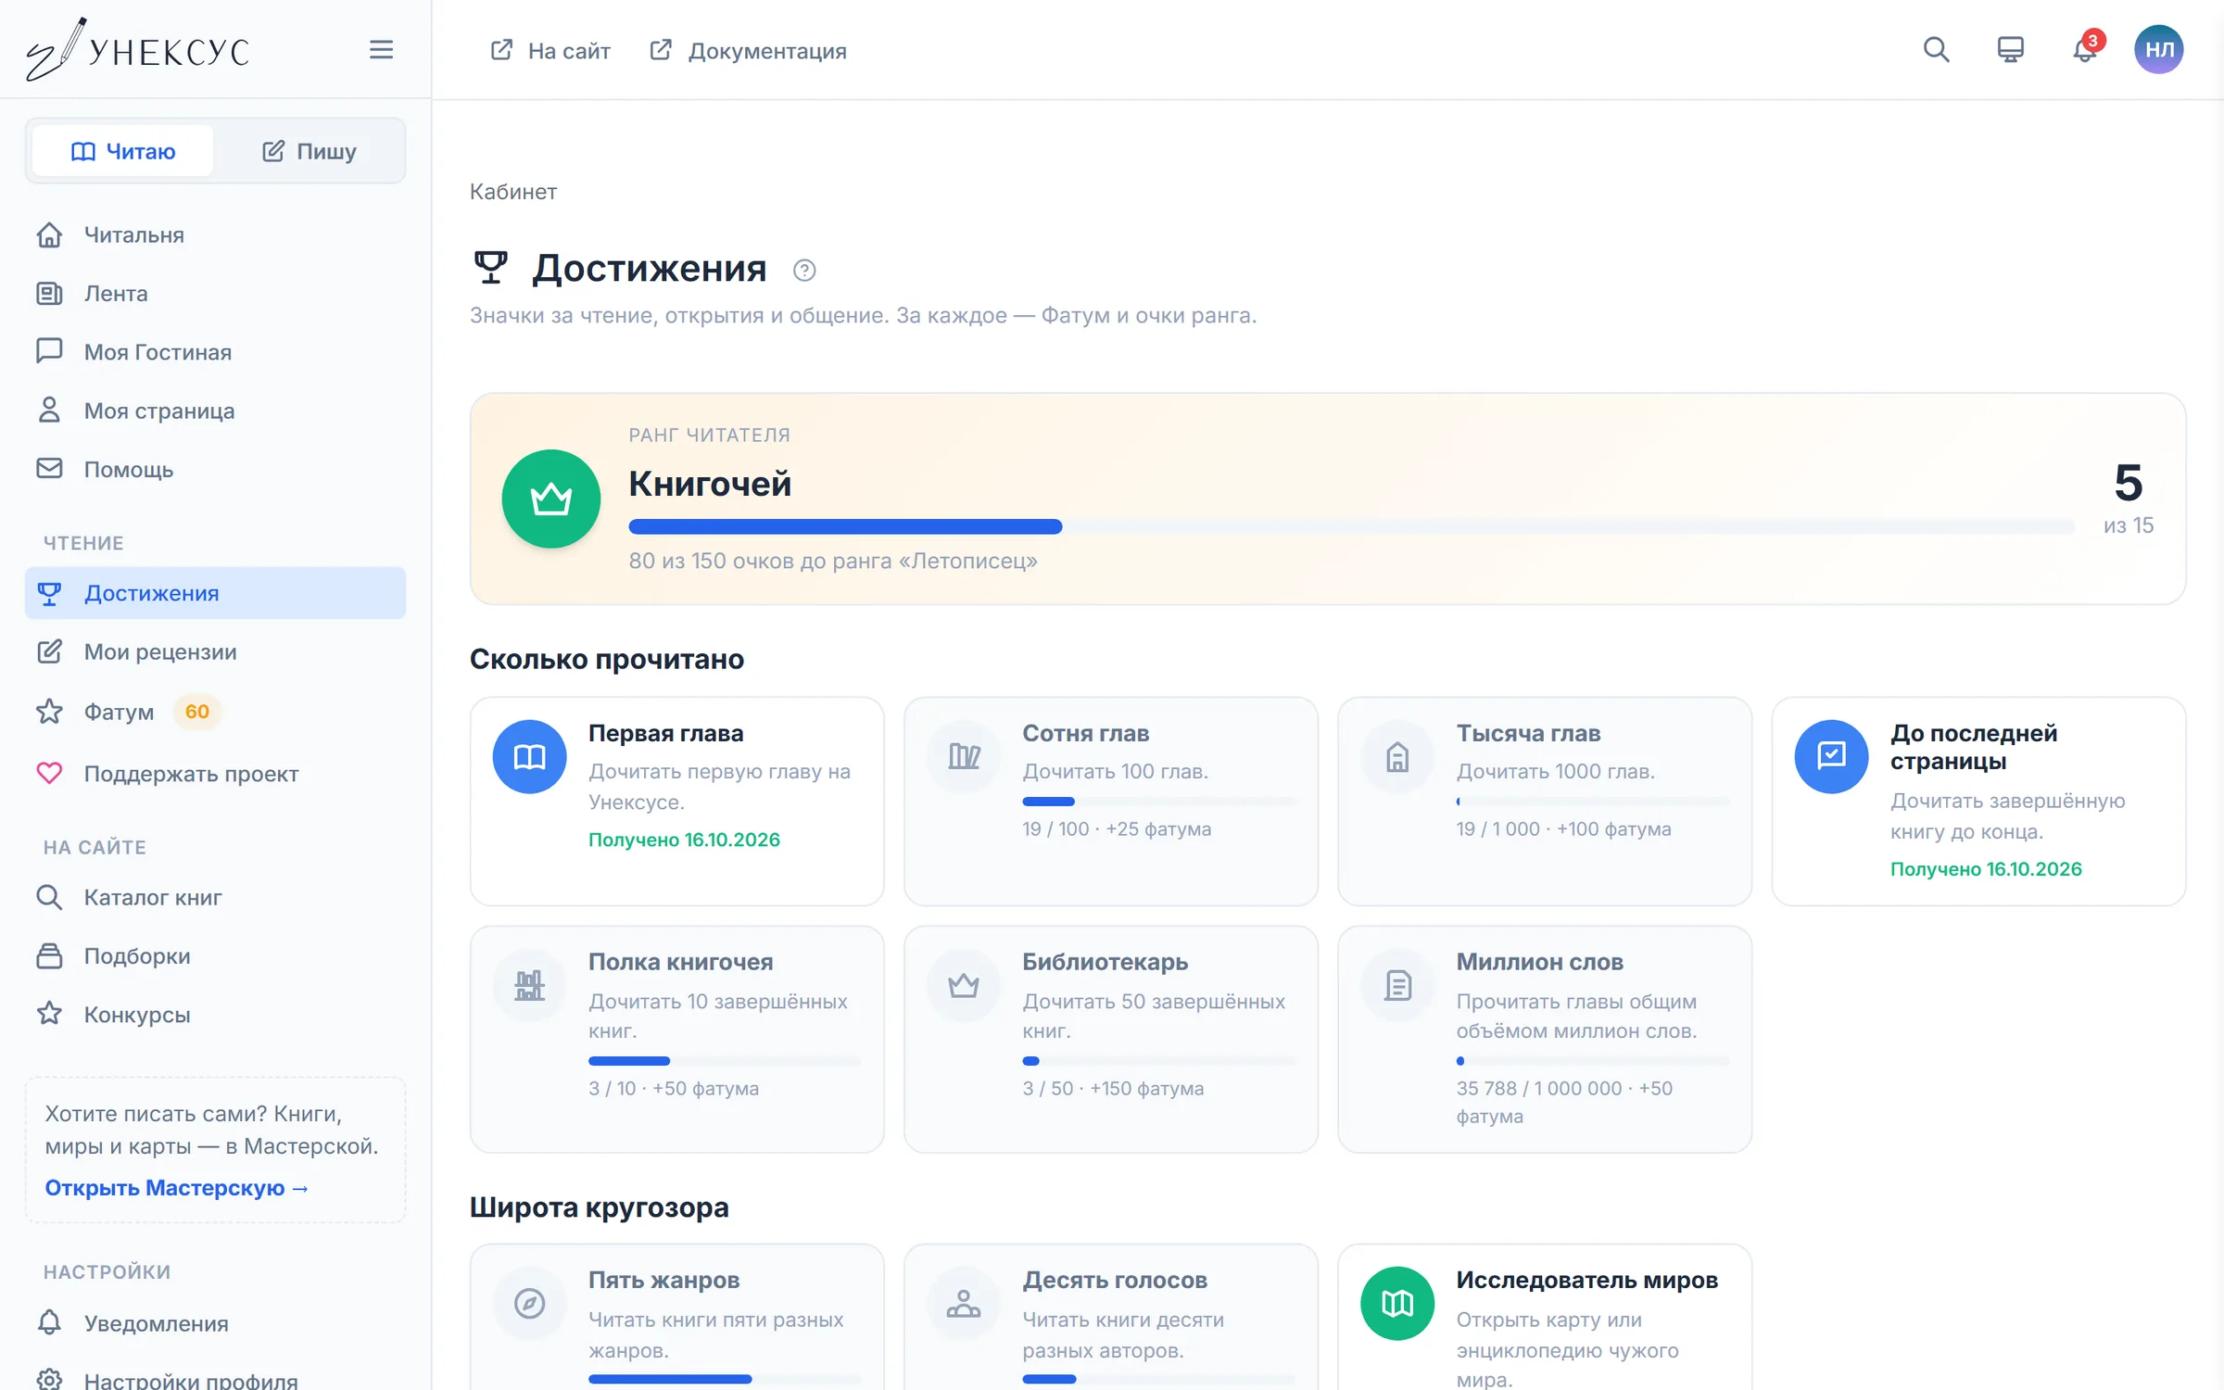Open Помощь sidebar item
Viewport: 2224px width, 1390px height.
point(215,469)
